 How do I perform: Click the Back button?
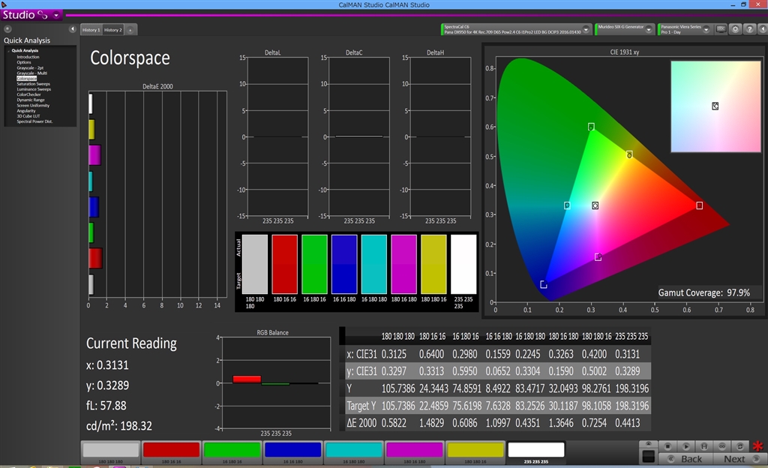[691, 458]
